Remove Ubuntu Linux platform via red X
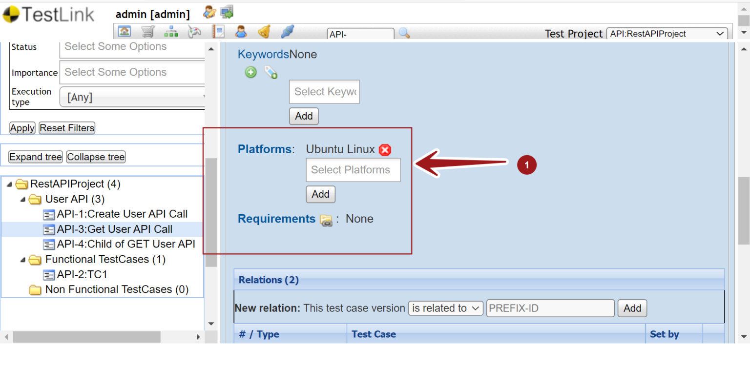This screenshot has height=368, width=750. [x=385, y=150]
